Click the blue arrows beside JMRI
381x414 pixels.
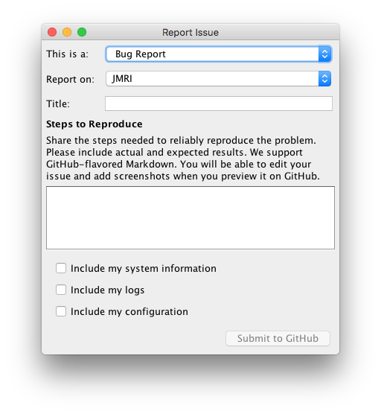click(x=324, y=79)
